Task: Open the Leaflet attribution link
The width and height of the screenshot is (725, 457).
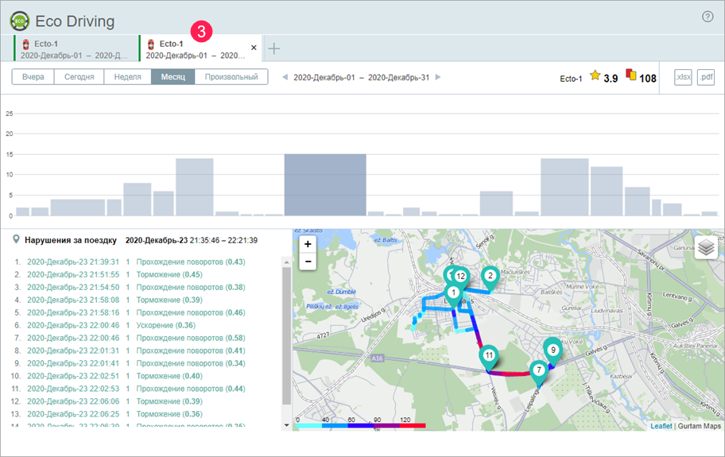Action: [x=661, y=426]
